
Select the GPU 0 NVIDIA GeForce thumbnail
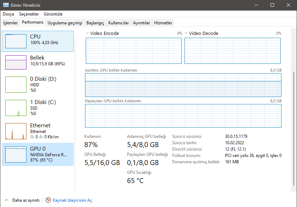tap(16, 154)
